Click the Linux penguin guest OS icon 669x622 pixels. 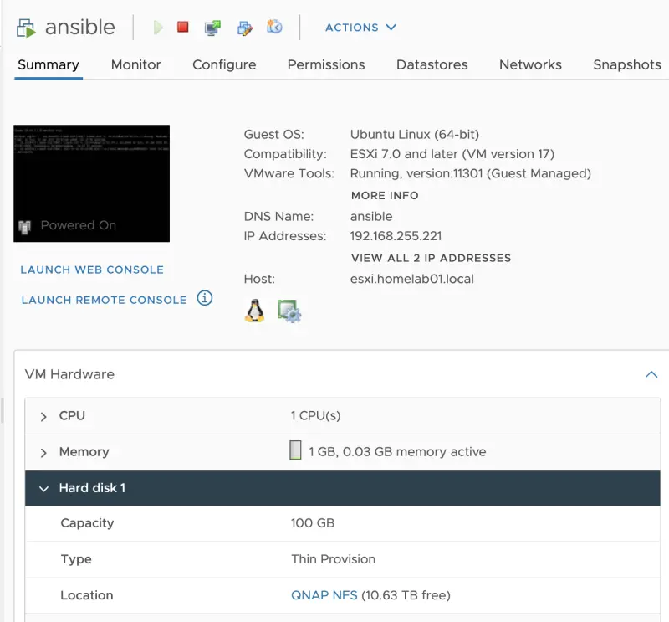pyautogui.click(x=255, y=310)
